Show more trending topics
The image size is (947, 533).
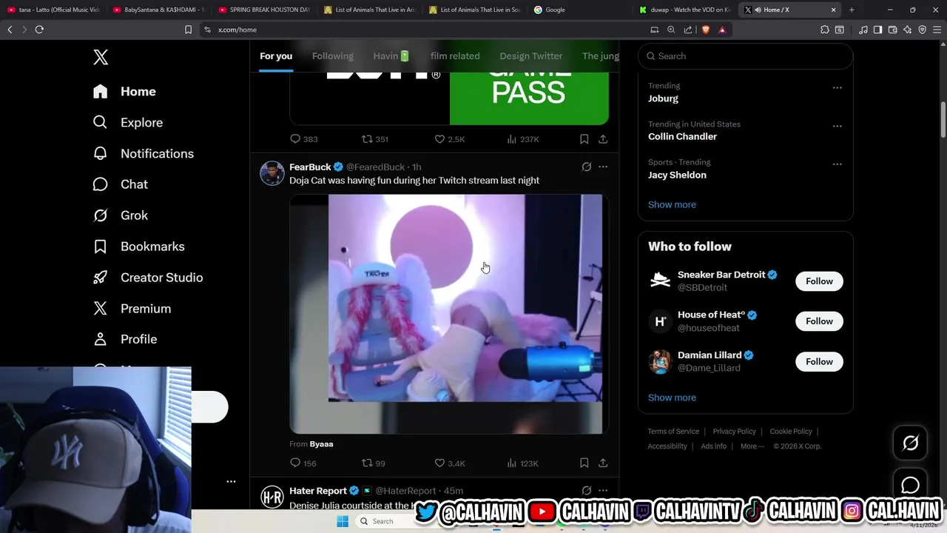coord(672,204)
